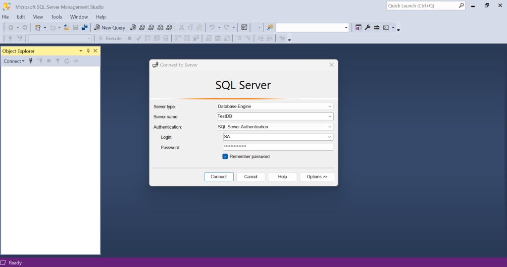507x267 pixels.
Task: Click the command window icon in toolbar
Action: (386, 28)
